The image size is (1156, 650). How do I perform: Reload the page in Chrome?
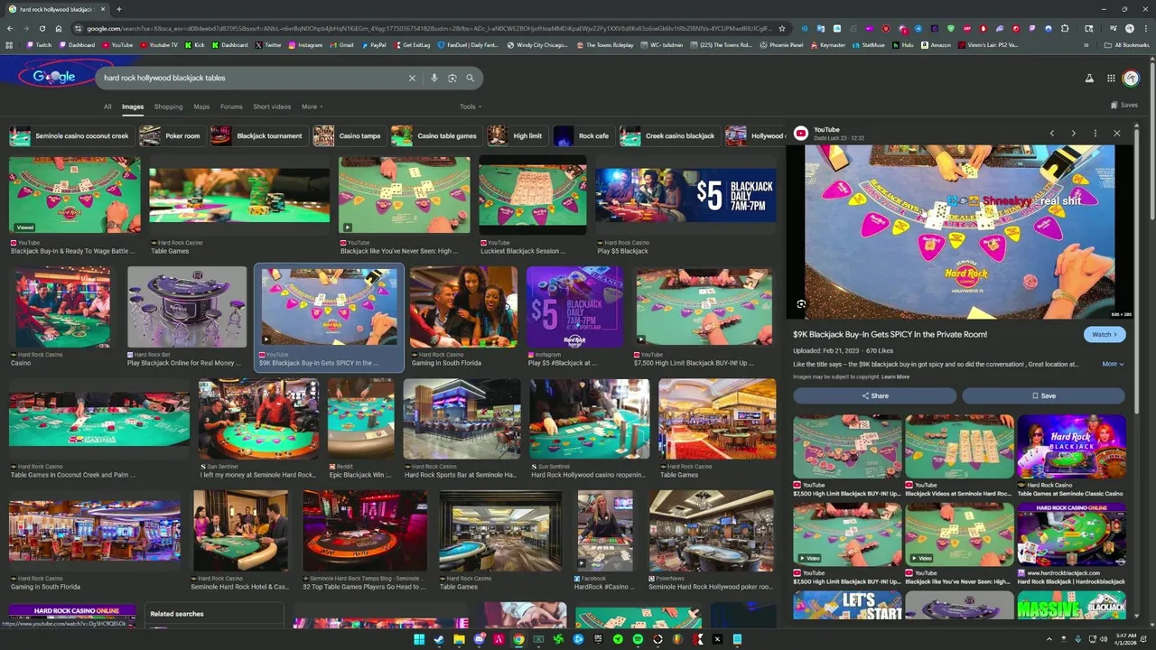point(42,28)
